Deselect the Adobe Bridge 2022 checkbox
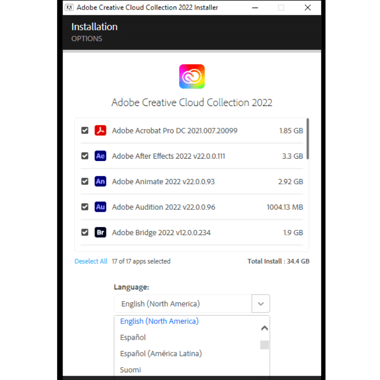Viewport: 380px width, 380px height. click(x=85, y=232)
